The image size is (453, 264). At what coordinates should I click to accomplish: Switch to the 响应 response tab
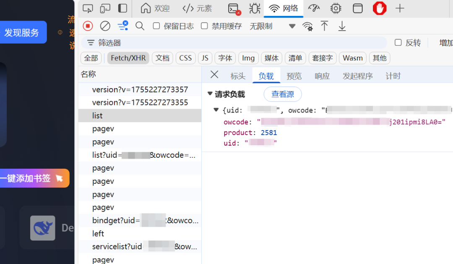point(322,76)
